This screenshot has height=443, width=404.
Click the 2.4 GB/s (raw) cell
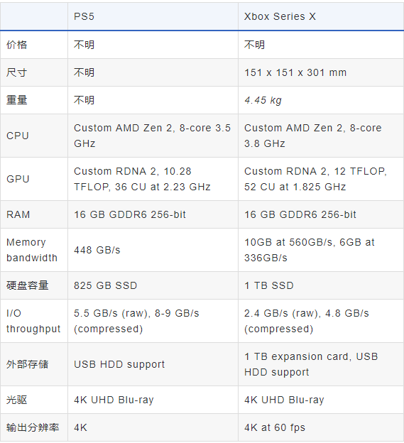coord(321,321)
